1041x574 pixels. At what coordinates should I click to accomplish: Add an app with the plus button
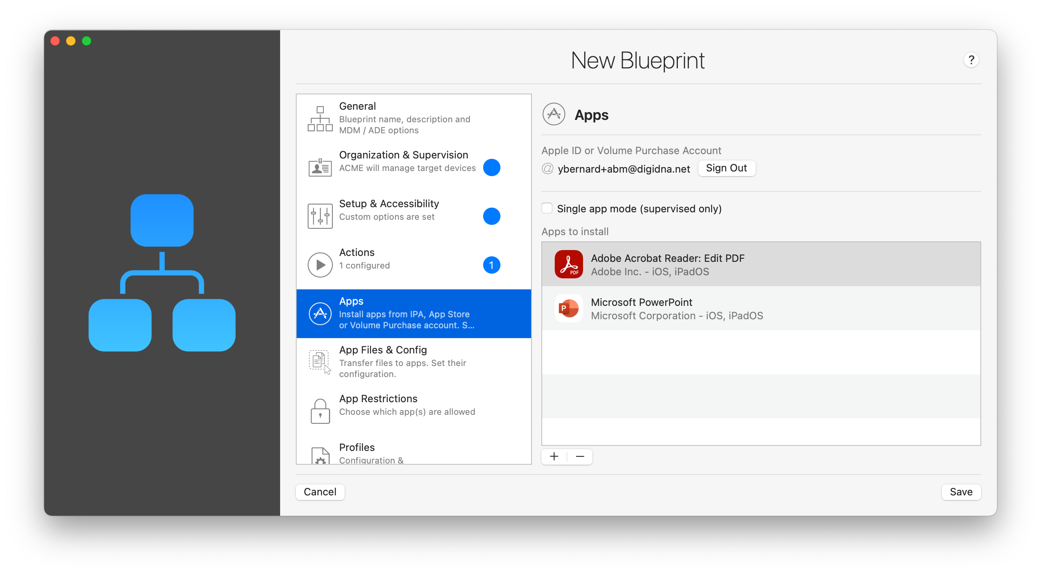click(x=554, y=456)
